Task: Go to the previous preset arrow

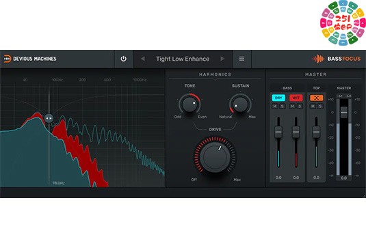Action: [x=142, y=59]
